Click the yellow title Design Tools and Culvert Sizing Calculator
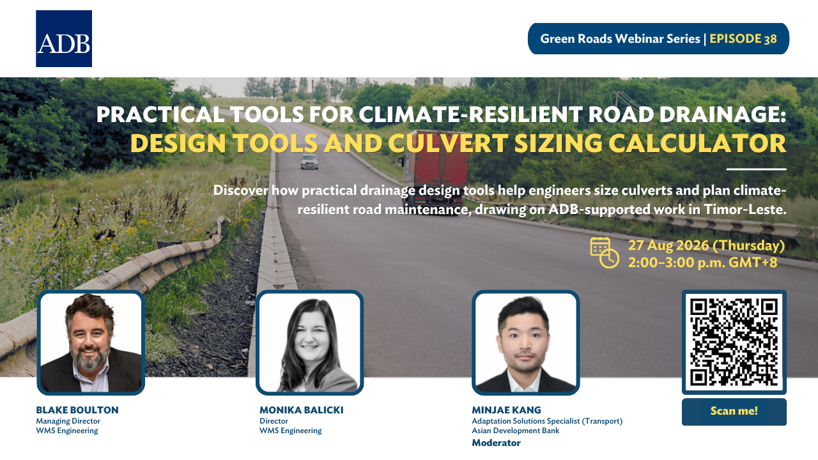The width and height of the screenshot is (818, 460). [x=458, y=144]
